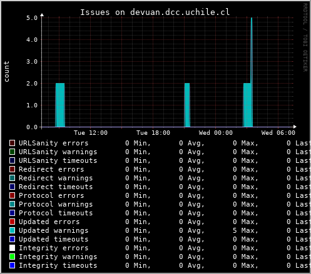Screen dimensions: 311x274
Task: Click the Wed 06:00 time axis label
Action: (278, 133)
